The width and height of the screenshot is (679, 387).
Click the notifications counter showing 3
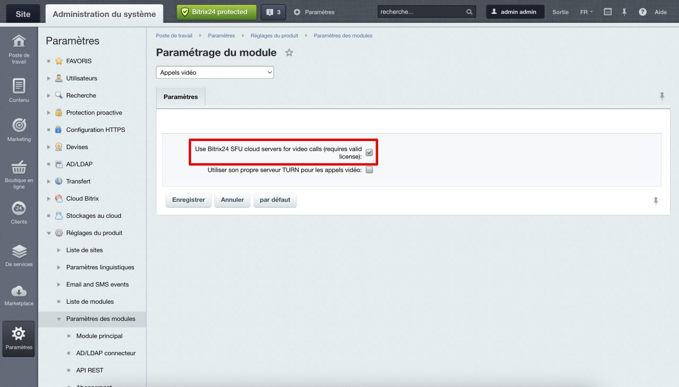273,12
